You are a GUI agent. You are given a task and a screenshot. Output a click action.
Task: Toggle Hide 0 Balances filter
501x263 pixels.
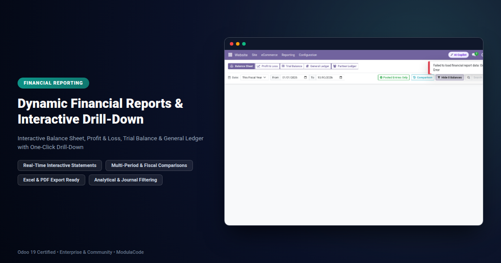[450, 78]
